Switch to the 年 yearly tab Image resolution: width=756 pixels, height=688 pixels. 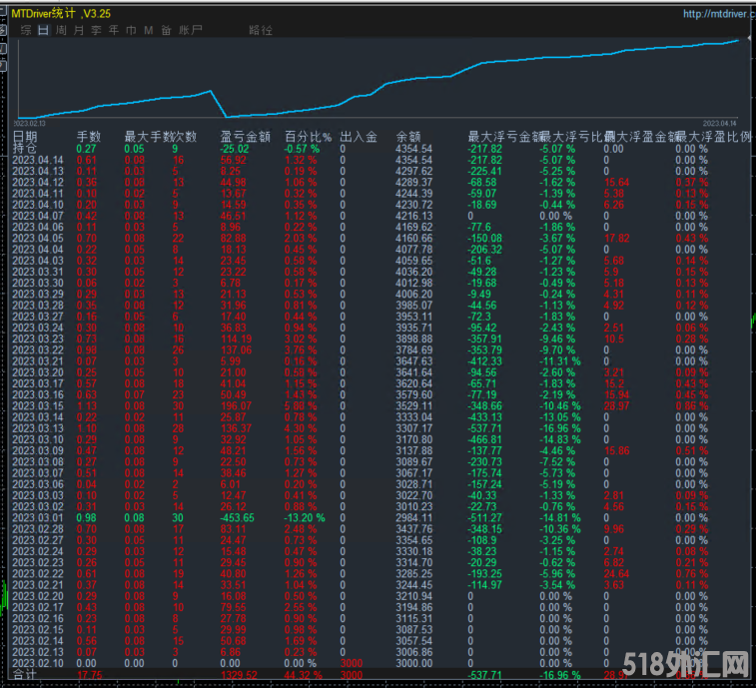pos(113,30)
